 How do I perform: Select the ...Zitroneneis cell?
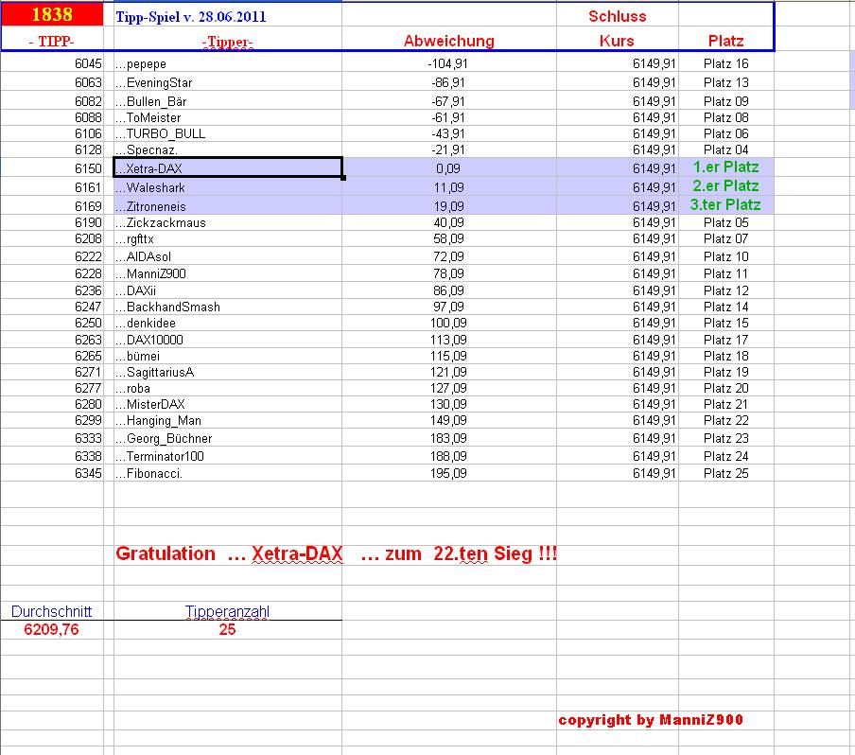(x=227, y=206)
